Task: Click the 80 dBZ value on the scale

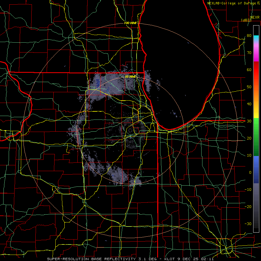Action: tap(249, 35)
